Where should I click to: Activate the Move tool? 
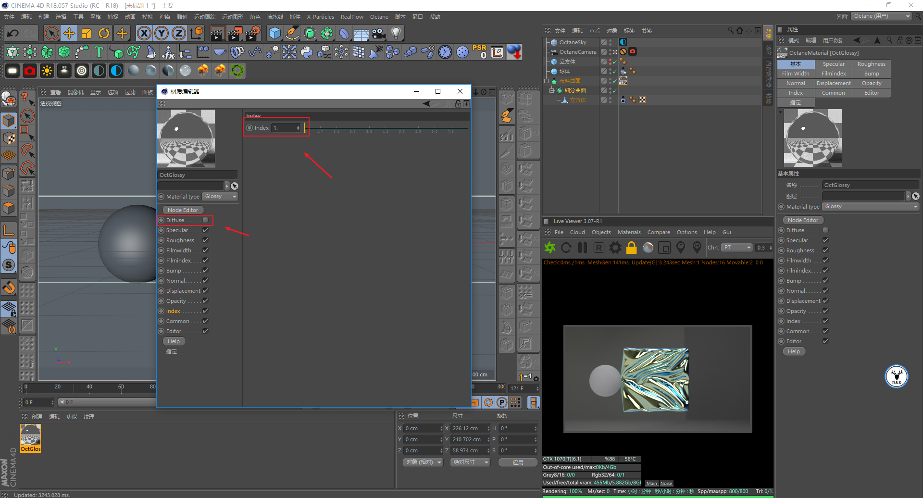click(69, 33)
